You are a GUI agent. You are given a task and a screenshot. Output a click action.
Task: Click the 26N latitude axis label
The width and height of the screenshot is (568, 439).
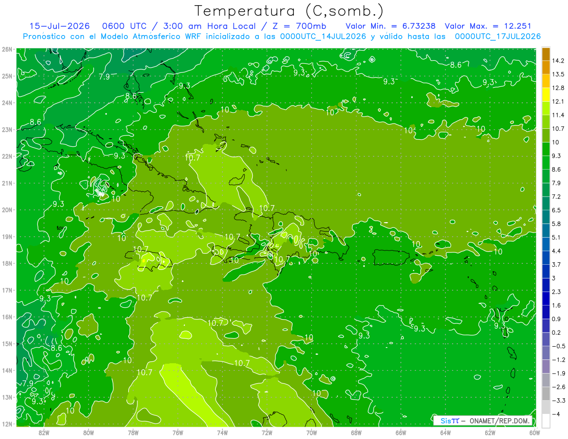(x=7, y=49)
